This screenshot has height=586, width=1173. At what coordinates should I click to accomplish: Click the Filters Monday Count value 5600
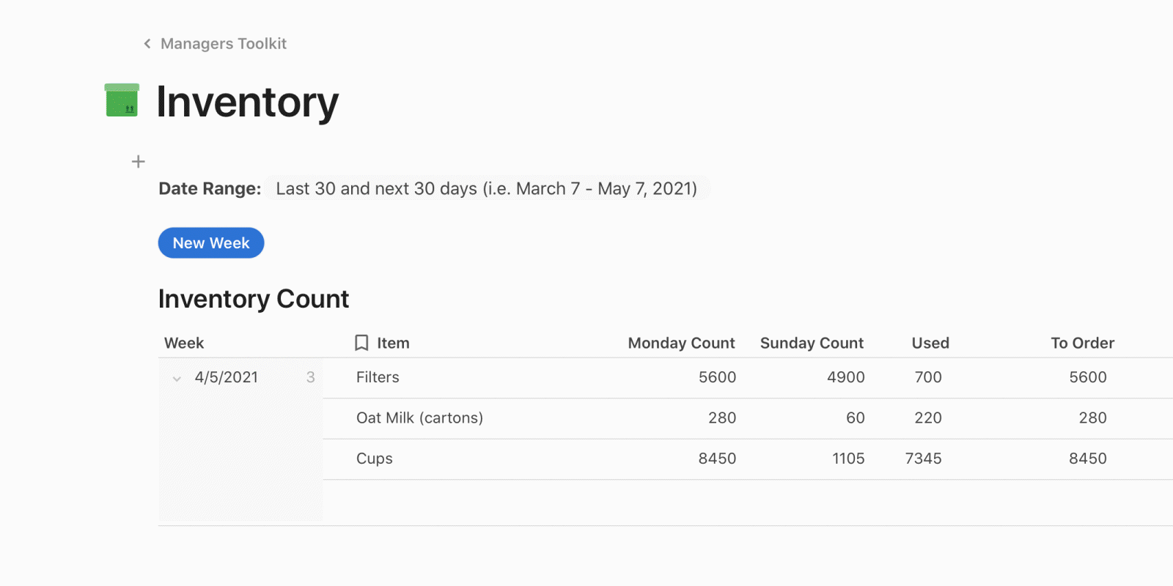717,377
